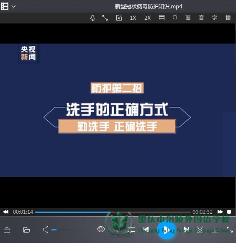Open the 字 subtitle settings menu
Viewport: 236px width, 243px height.
(215, 18)
